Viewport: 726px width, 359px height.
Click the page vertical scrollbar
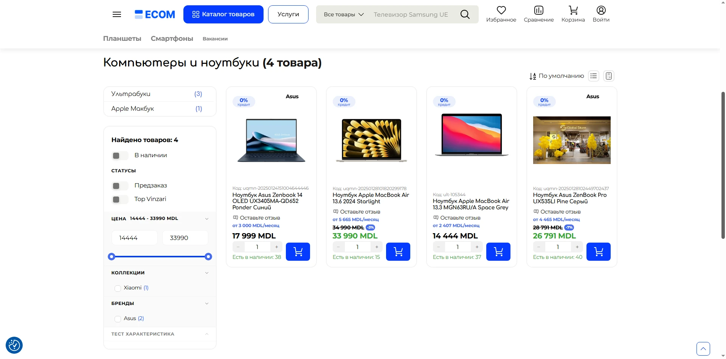(723, 165)
